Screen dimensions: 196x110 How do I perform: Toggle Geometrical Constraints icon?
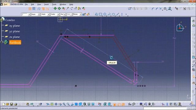click(x=43, y=9)
